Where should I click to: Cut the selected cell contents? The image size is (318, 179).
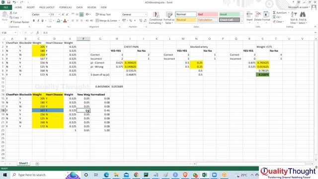coord(13,13)
